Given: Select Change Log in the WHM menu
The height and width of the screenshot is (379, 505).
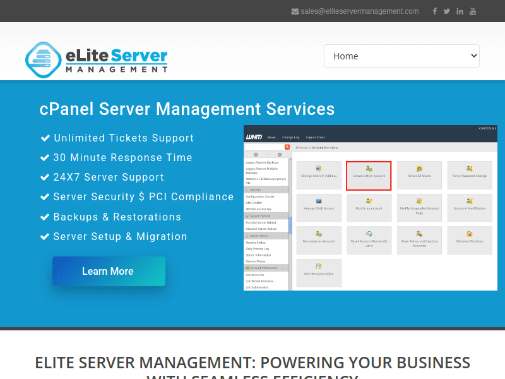Looking at the screenshot, I should (x=291, y=137).
